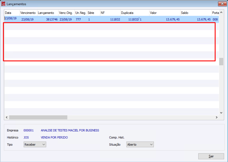Click the VENDA POR PERIDO text

coord(54,138)
